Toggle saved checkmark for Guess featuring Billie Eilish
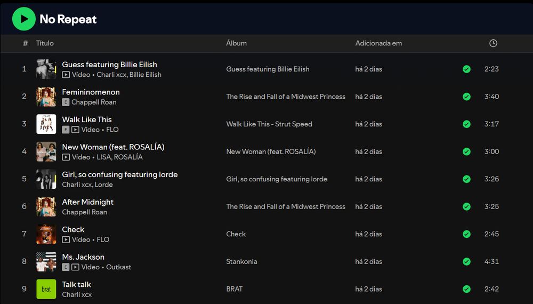The width and height of the screenshot is (533, 304). pyautogui.click(x=466, y=69)
